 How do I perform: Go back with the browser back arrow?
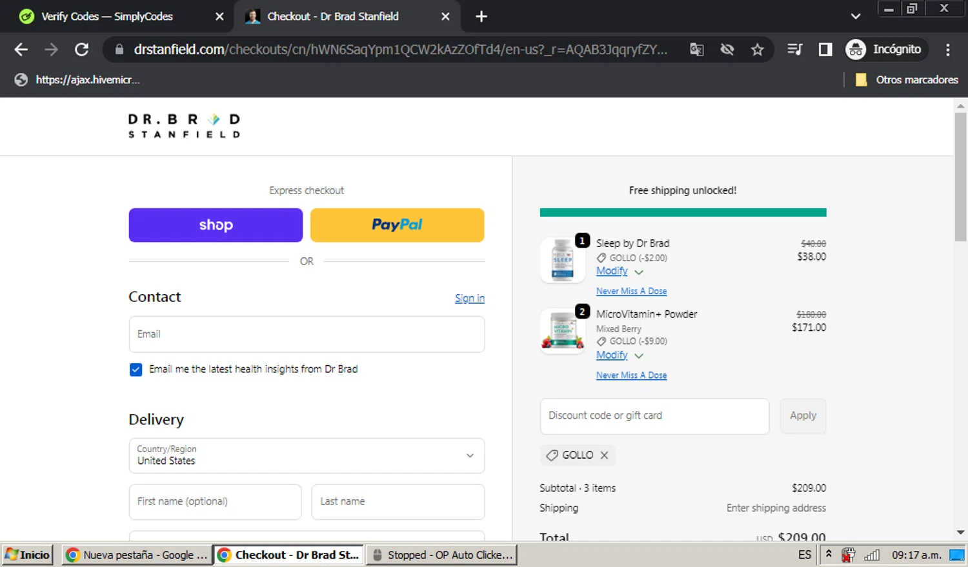[21, 50]
